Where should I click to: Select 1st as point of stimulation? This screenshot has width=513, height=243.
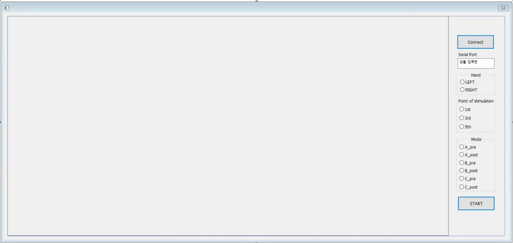click(x=465, y=109)
